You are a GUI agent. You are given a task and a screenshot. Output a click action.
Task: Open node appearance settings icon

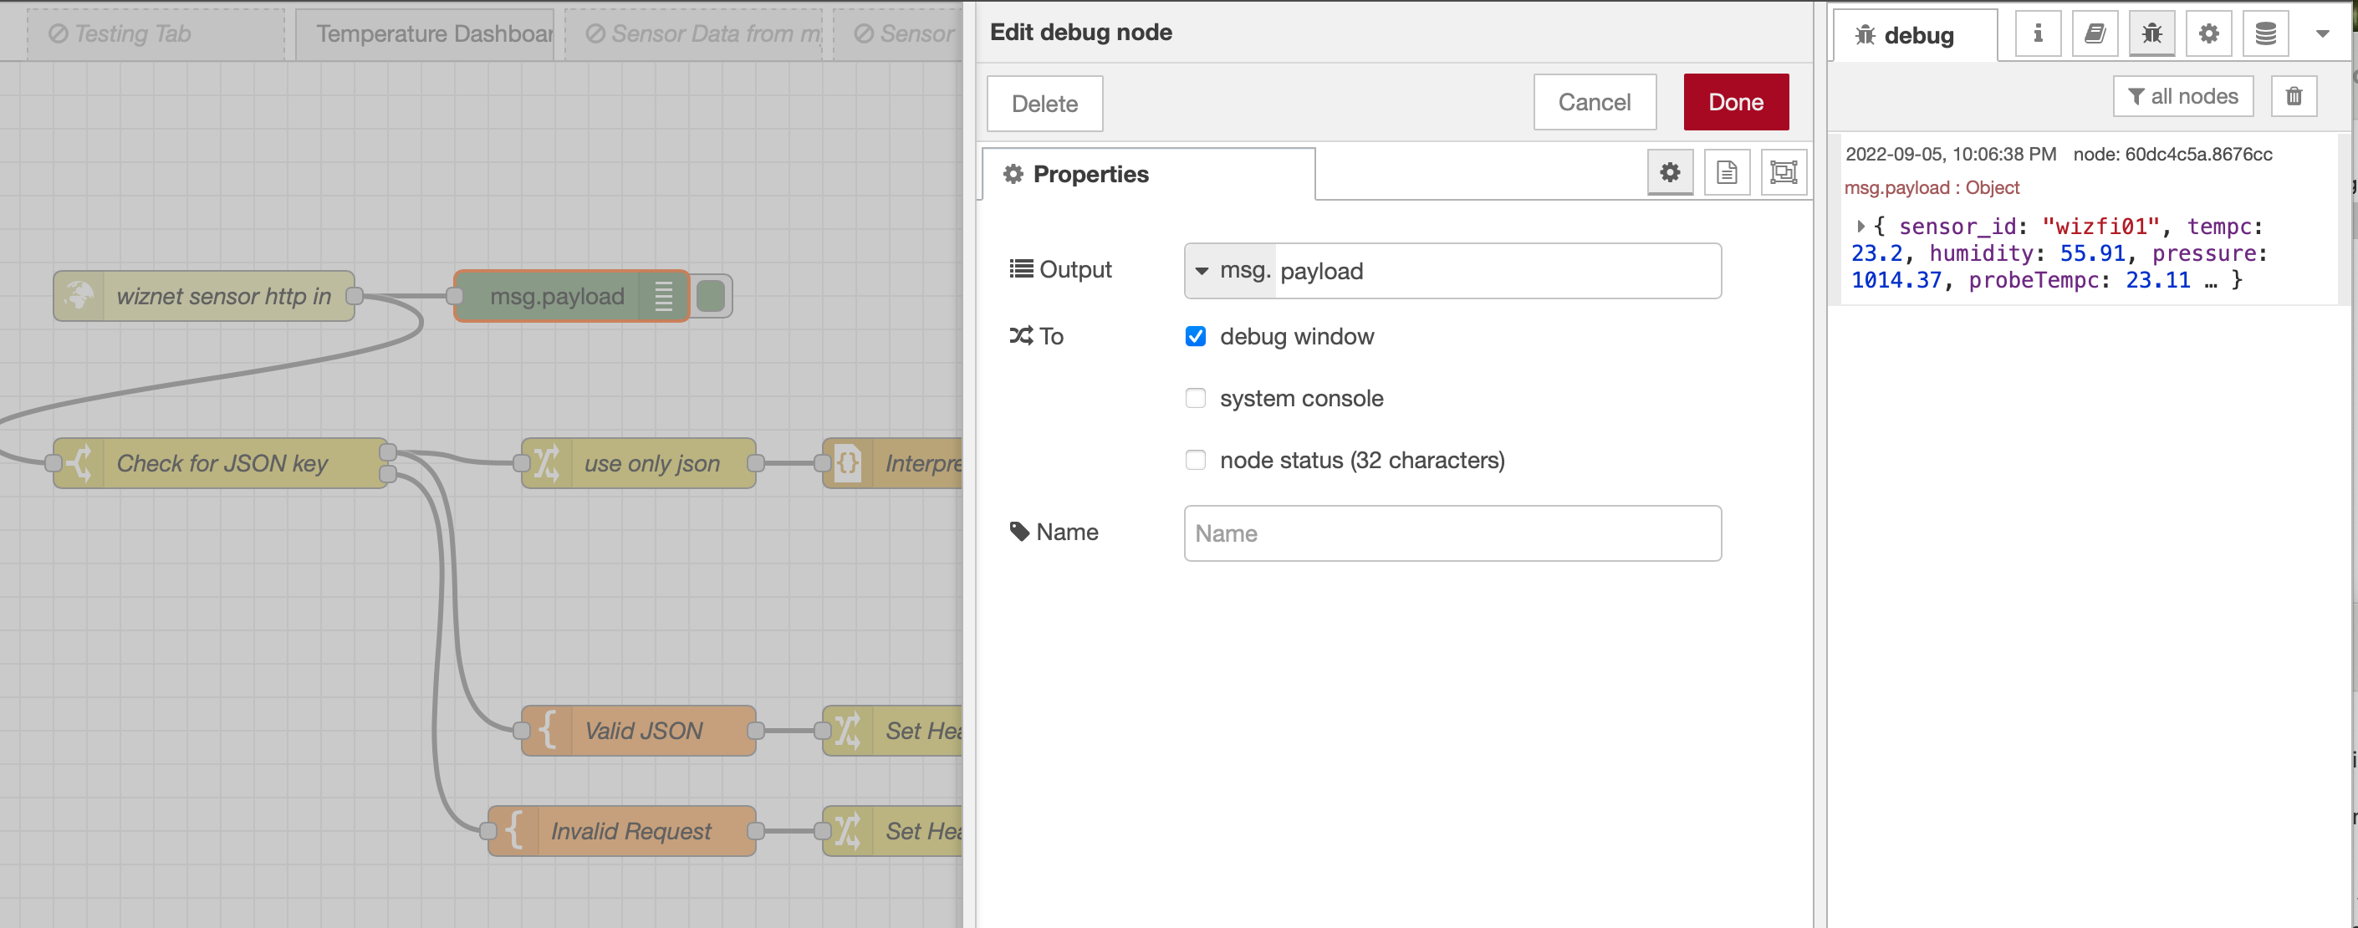(1784, 172)
